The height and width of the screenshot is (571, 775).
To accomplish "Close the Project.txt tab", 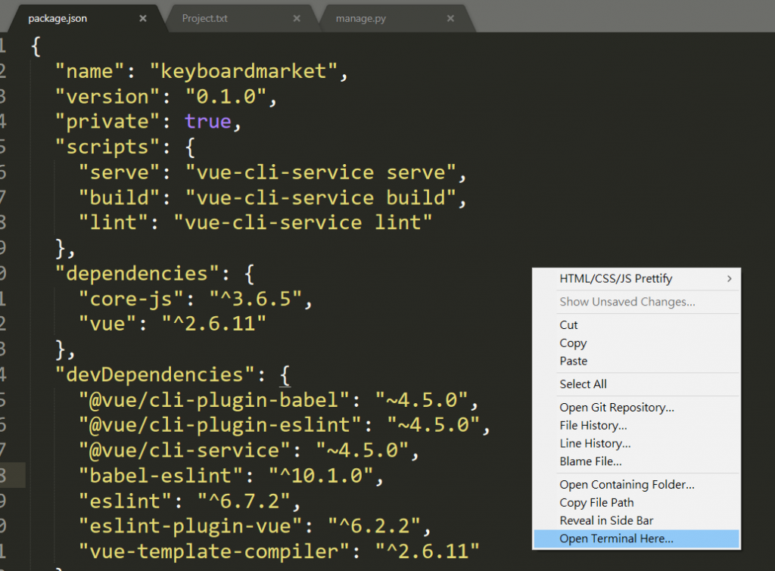I will pos(297,18).
